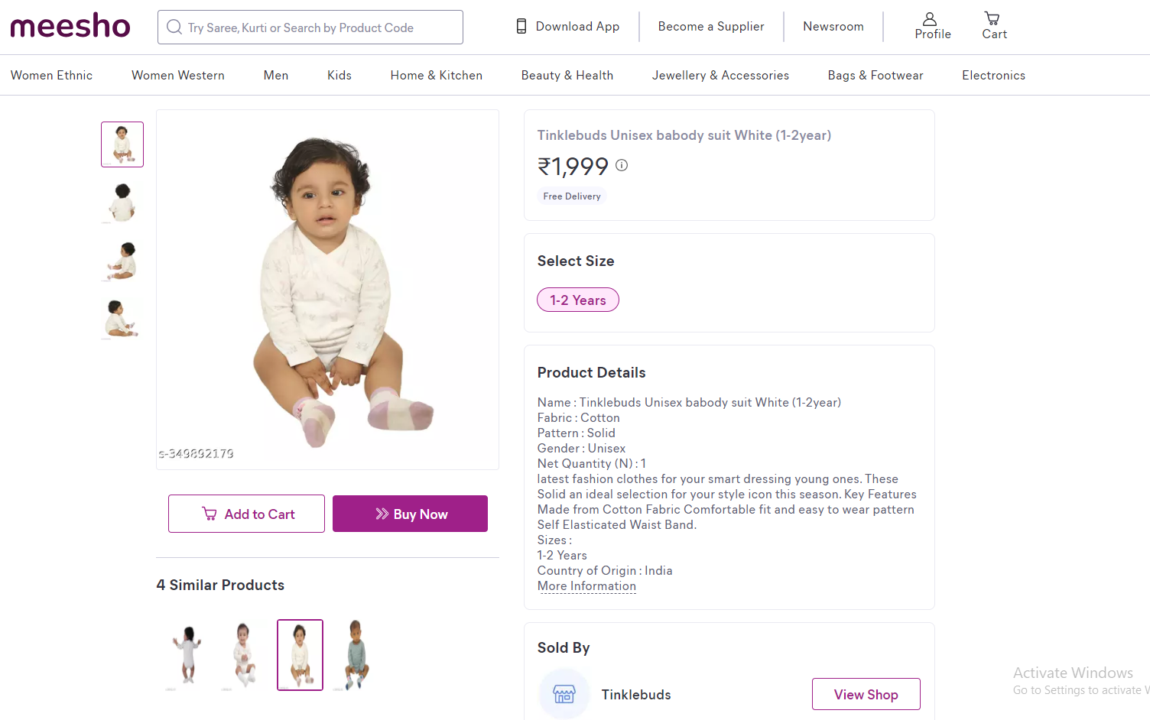Expand the Home & Kitchen category
The height and width of the screenshot is (720, 1150).
pyautogui.click(x=436, y=76)
